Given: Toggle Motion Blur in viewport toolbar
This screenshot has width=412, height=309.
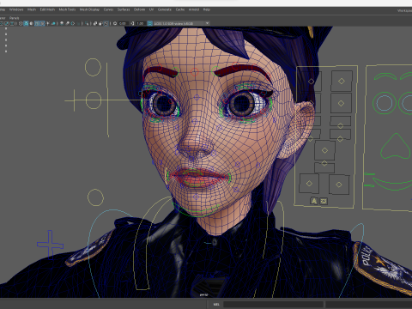Looking at the screenshot, I should pos(67,23).
